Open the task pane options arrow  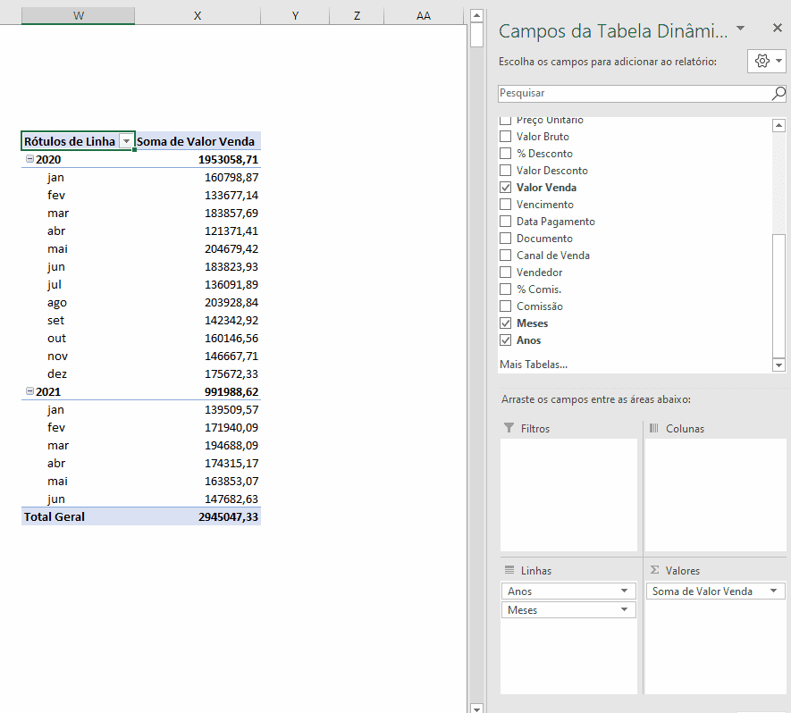[740, 29]
